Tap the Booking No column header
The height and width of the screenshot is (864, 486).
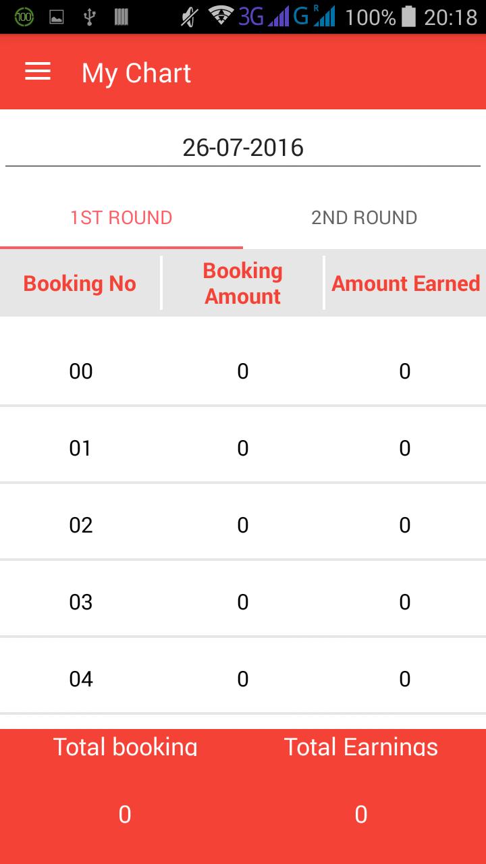(80, 283)
